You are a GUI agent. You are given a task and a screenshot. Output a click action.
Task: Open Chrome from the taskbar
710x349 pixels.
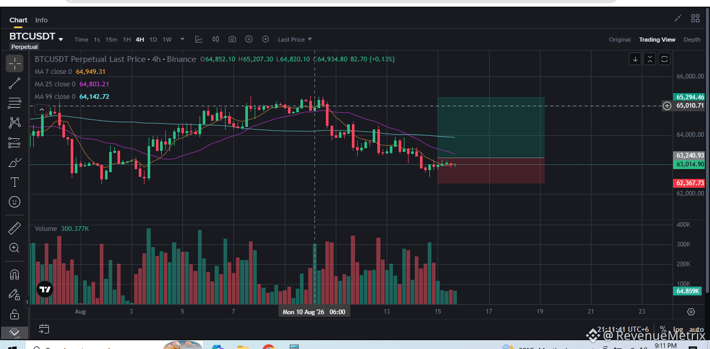[x=269, y=347]
